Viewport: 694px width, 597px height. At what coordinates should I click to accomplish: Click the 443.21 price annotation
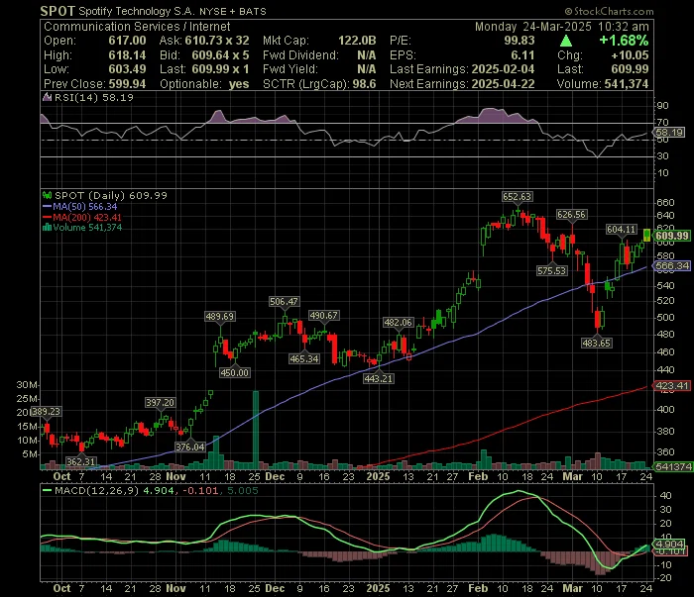coord(378,378)
